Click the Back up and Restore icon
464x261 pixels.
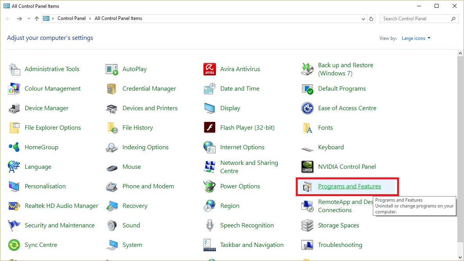pos(308,69)
